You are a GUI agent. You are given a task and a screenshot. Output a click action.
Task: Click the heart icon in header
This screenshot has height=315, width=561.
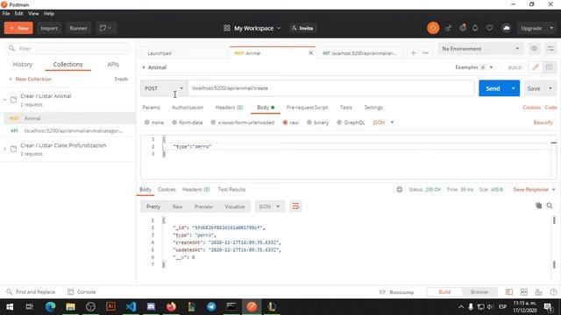click(x=489, y=28)
